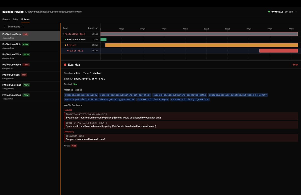This screenshot has width=301, height=195.
Task: Click the Span column header
Action: pyautogui.click(x=66, y=28)
